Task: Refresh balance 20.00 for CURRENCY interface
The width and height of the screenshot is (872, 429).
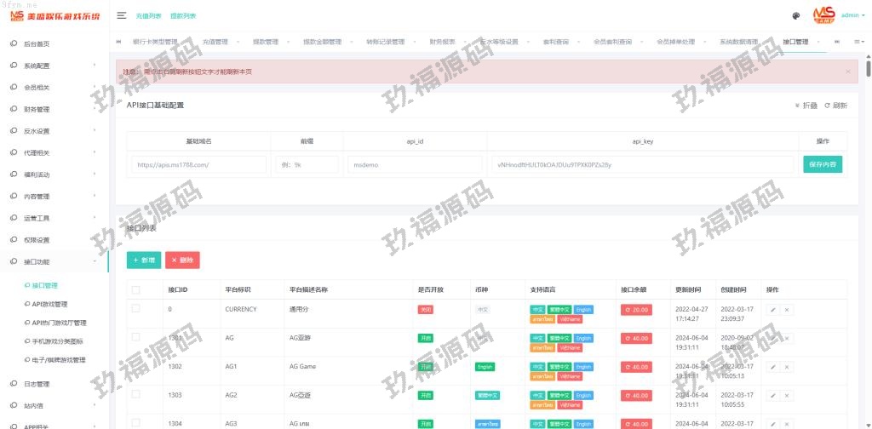Action: (635, 310)
